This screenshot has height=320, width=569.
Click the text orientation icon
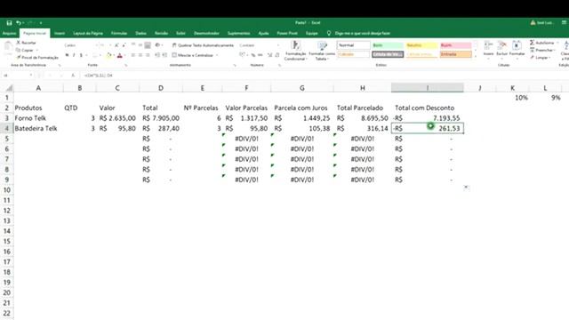(158, 45)
